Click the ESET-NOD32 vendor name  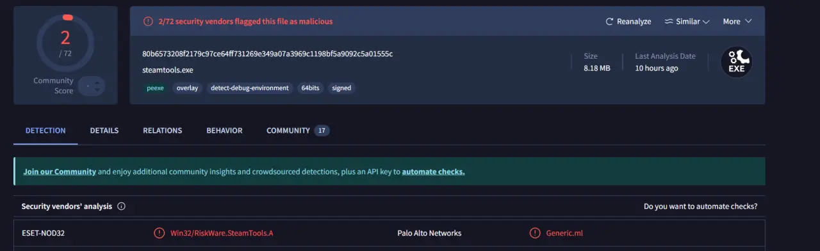pos(44,233)
